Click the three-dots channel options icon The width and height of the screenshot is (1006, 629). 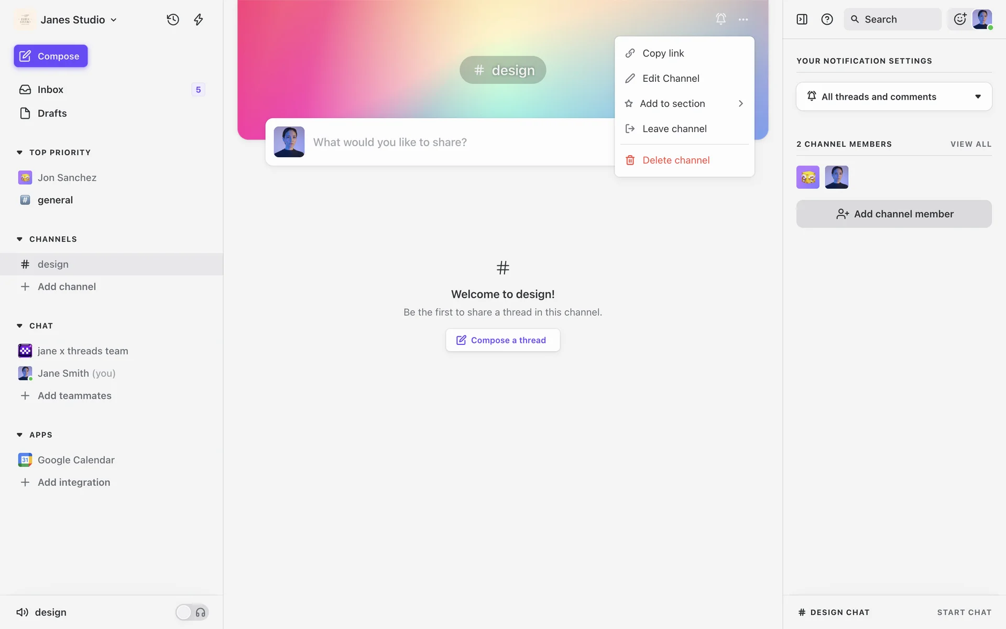(x=743, y=19)
